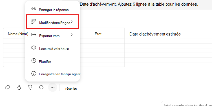Image resolution: width=212 pixels, height=106 pixels.
Task: Click the export arrow icon beside Exporter vers
Action: point(34,35)
